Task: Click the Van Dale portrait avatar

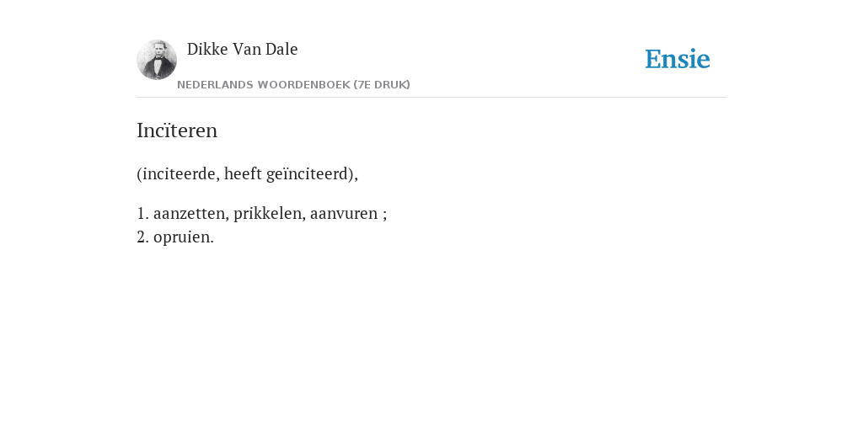Action: (157, 60)
